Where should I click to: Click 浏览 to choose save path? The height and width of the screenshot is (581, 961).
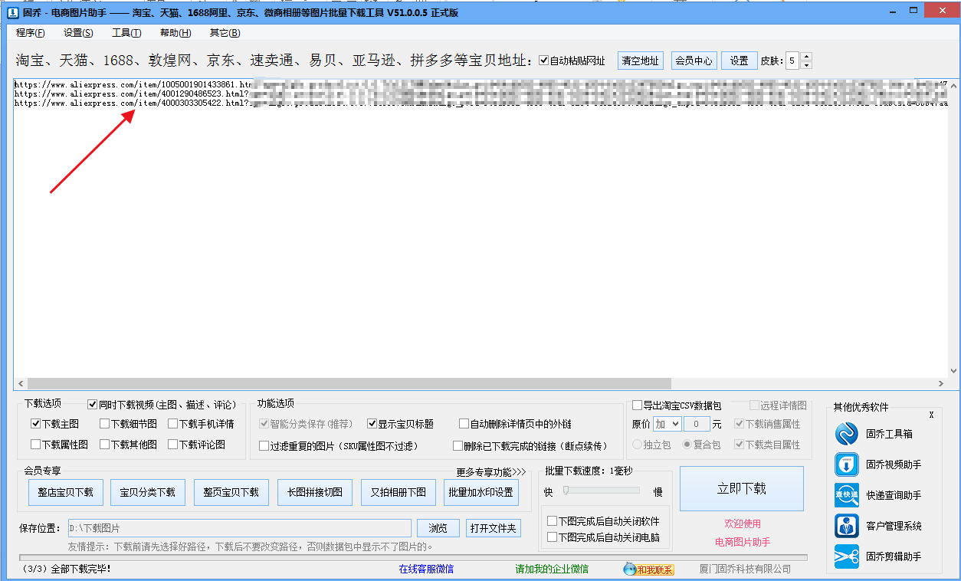(x=438, y=528)
